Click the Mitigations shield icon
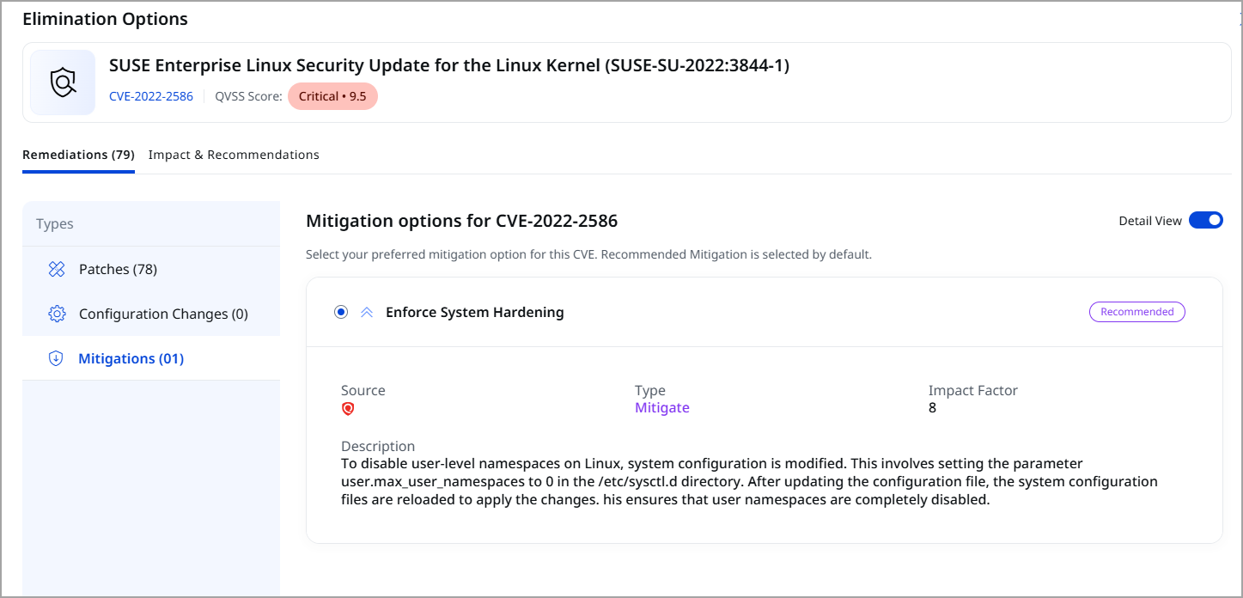Viewport: 1243px width, 598px height. tap(57, 358)
